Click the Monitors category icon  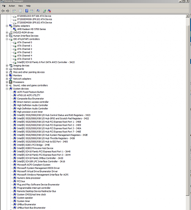(11, 75)
